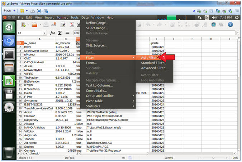Expand the formula bar arrow
Viewport: 242px width, 162px height.
click(238, 33)
